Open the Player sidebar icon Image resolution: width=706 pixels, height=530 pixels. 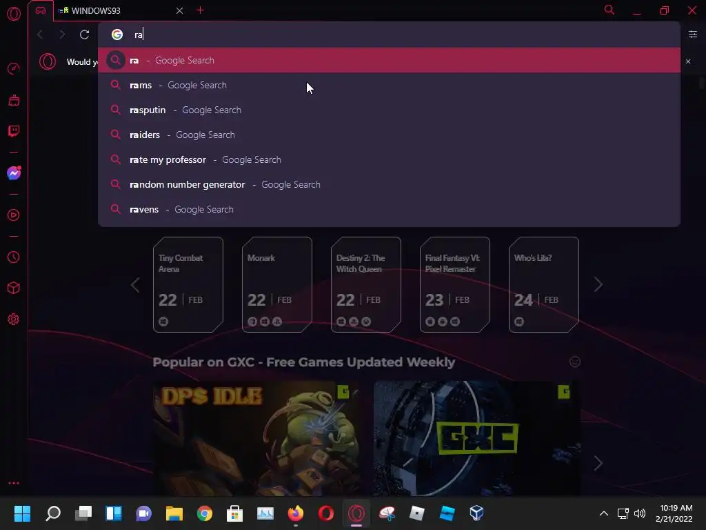click(x=14, y=215)
